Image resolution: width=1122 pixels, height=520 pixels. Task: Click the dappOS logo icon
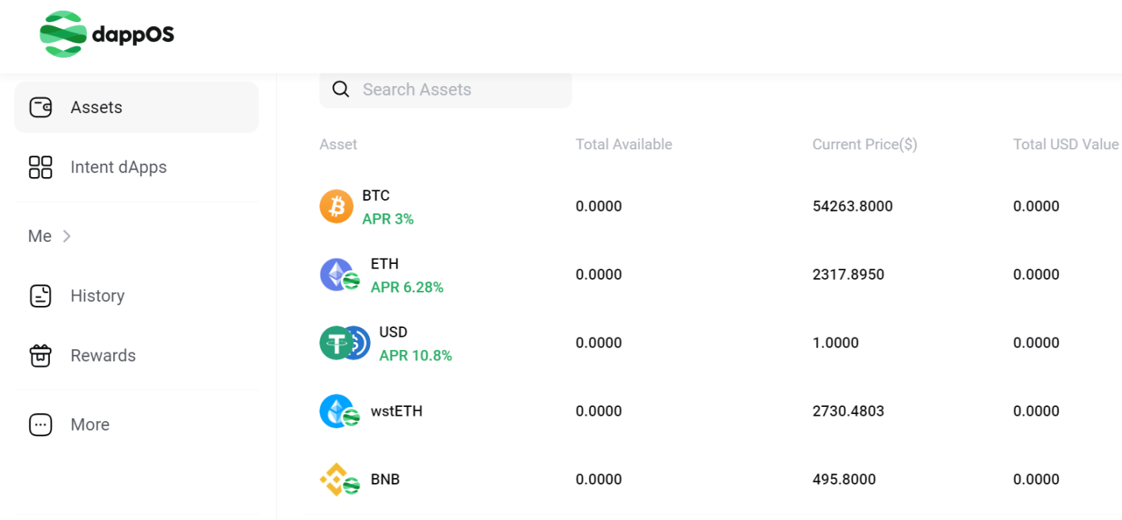pos(62,33)
